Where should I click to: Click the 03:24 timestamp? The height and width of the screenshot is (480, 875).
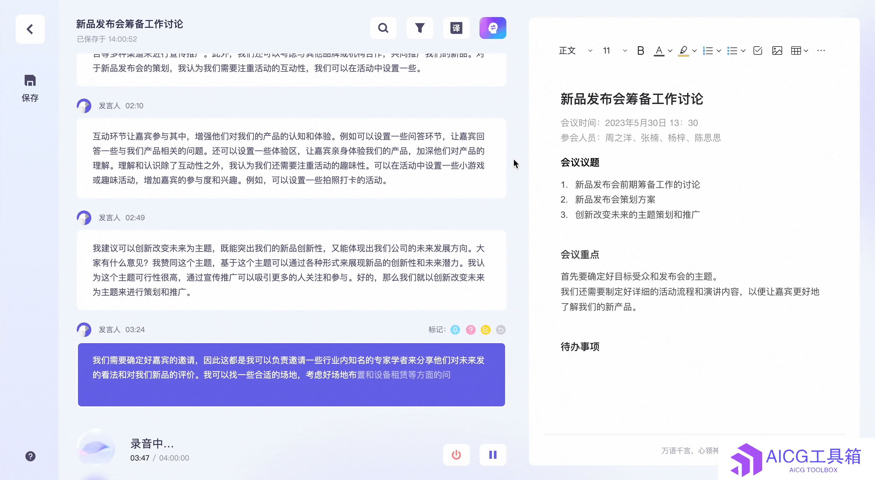(135, 330)
